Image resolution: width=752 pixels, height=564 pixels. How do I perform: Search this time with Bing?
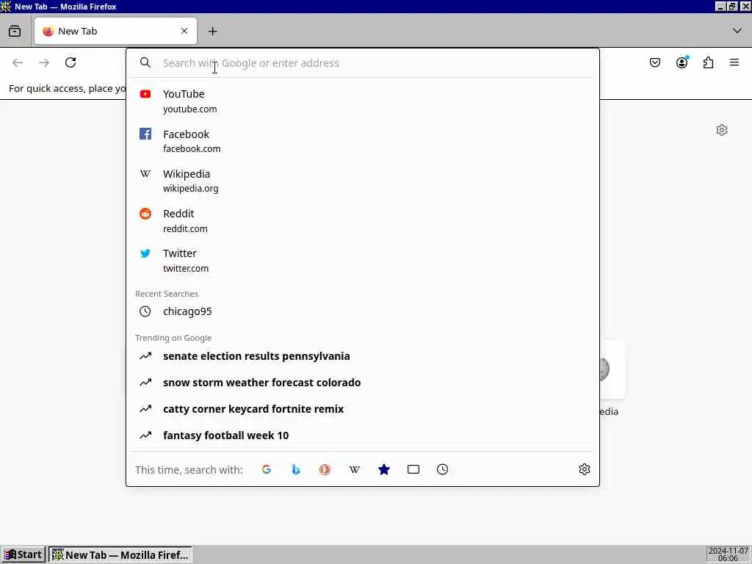[296, 469]
